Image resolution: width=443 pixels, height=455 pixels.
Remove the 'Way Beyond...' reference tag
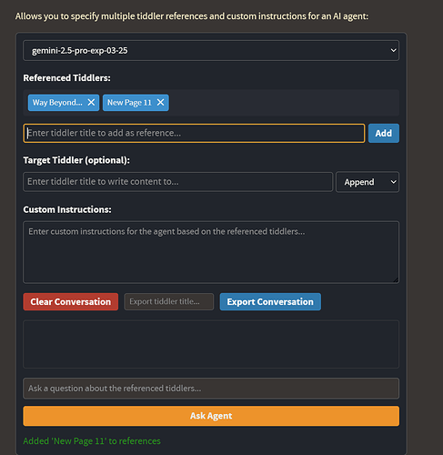(x=91, y=103)
